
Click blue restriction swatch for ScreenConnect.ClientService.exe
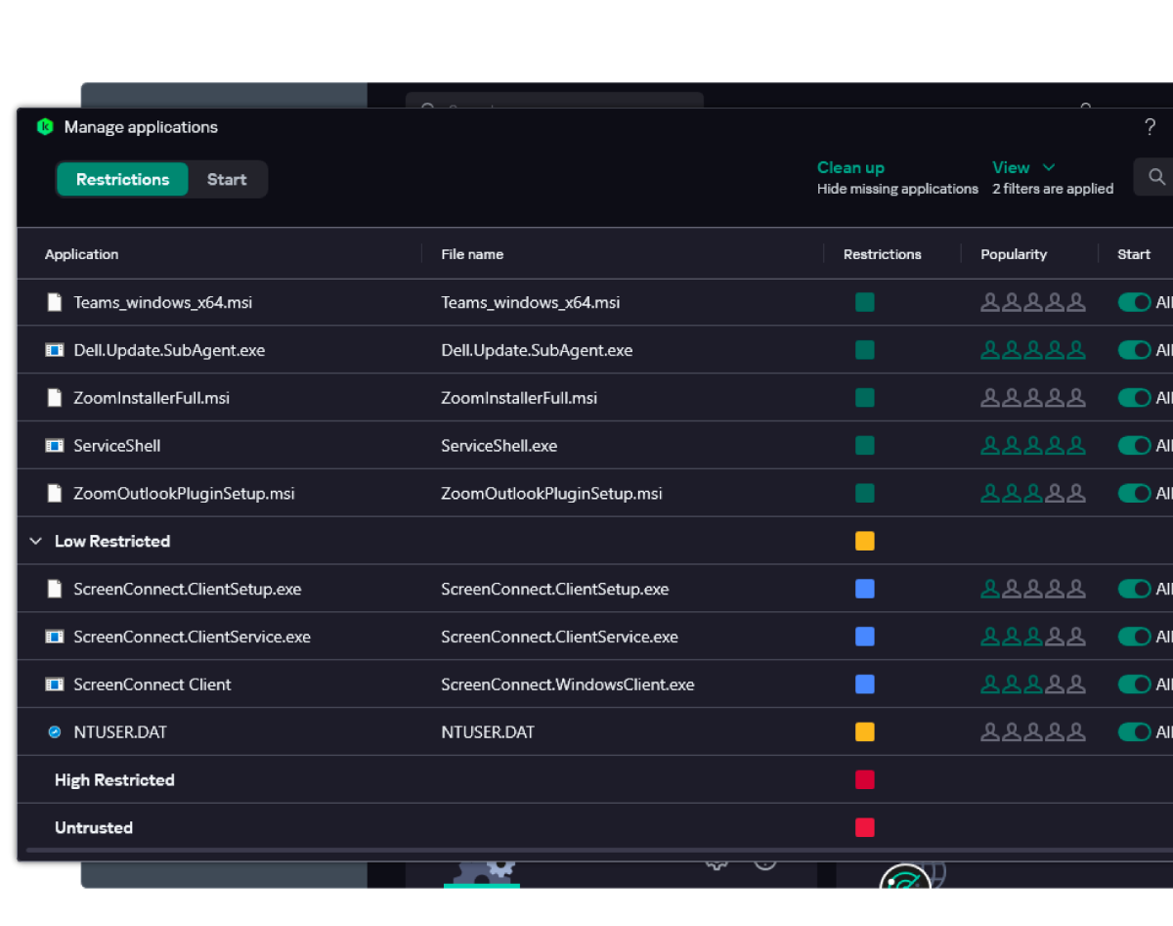click(x=865, y=638)
